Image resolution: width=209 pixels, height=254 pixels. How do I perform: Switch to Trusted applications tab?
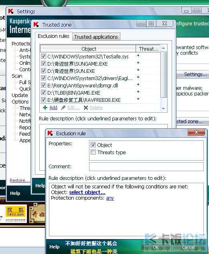96,37
